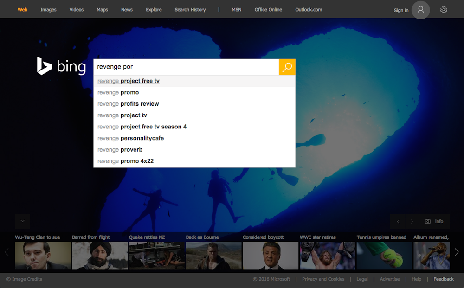464x288 pixels.
Task: Show previous background image arrow
Action: pyautogui.click(x=398, y=222)
